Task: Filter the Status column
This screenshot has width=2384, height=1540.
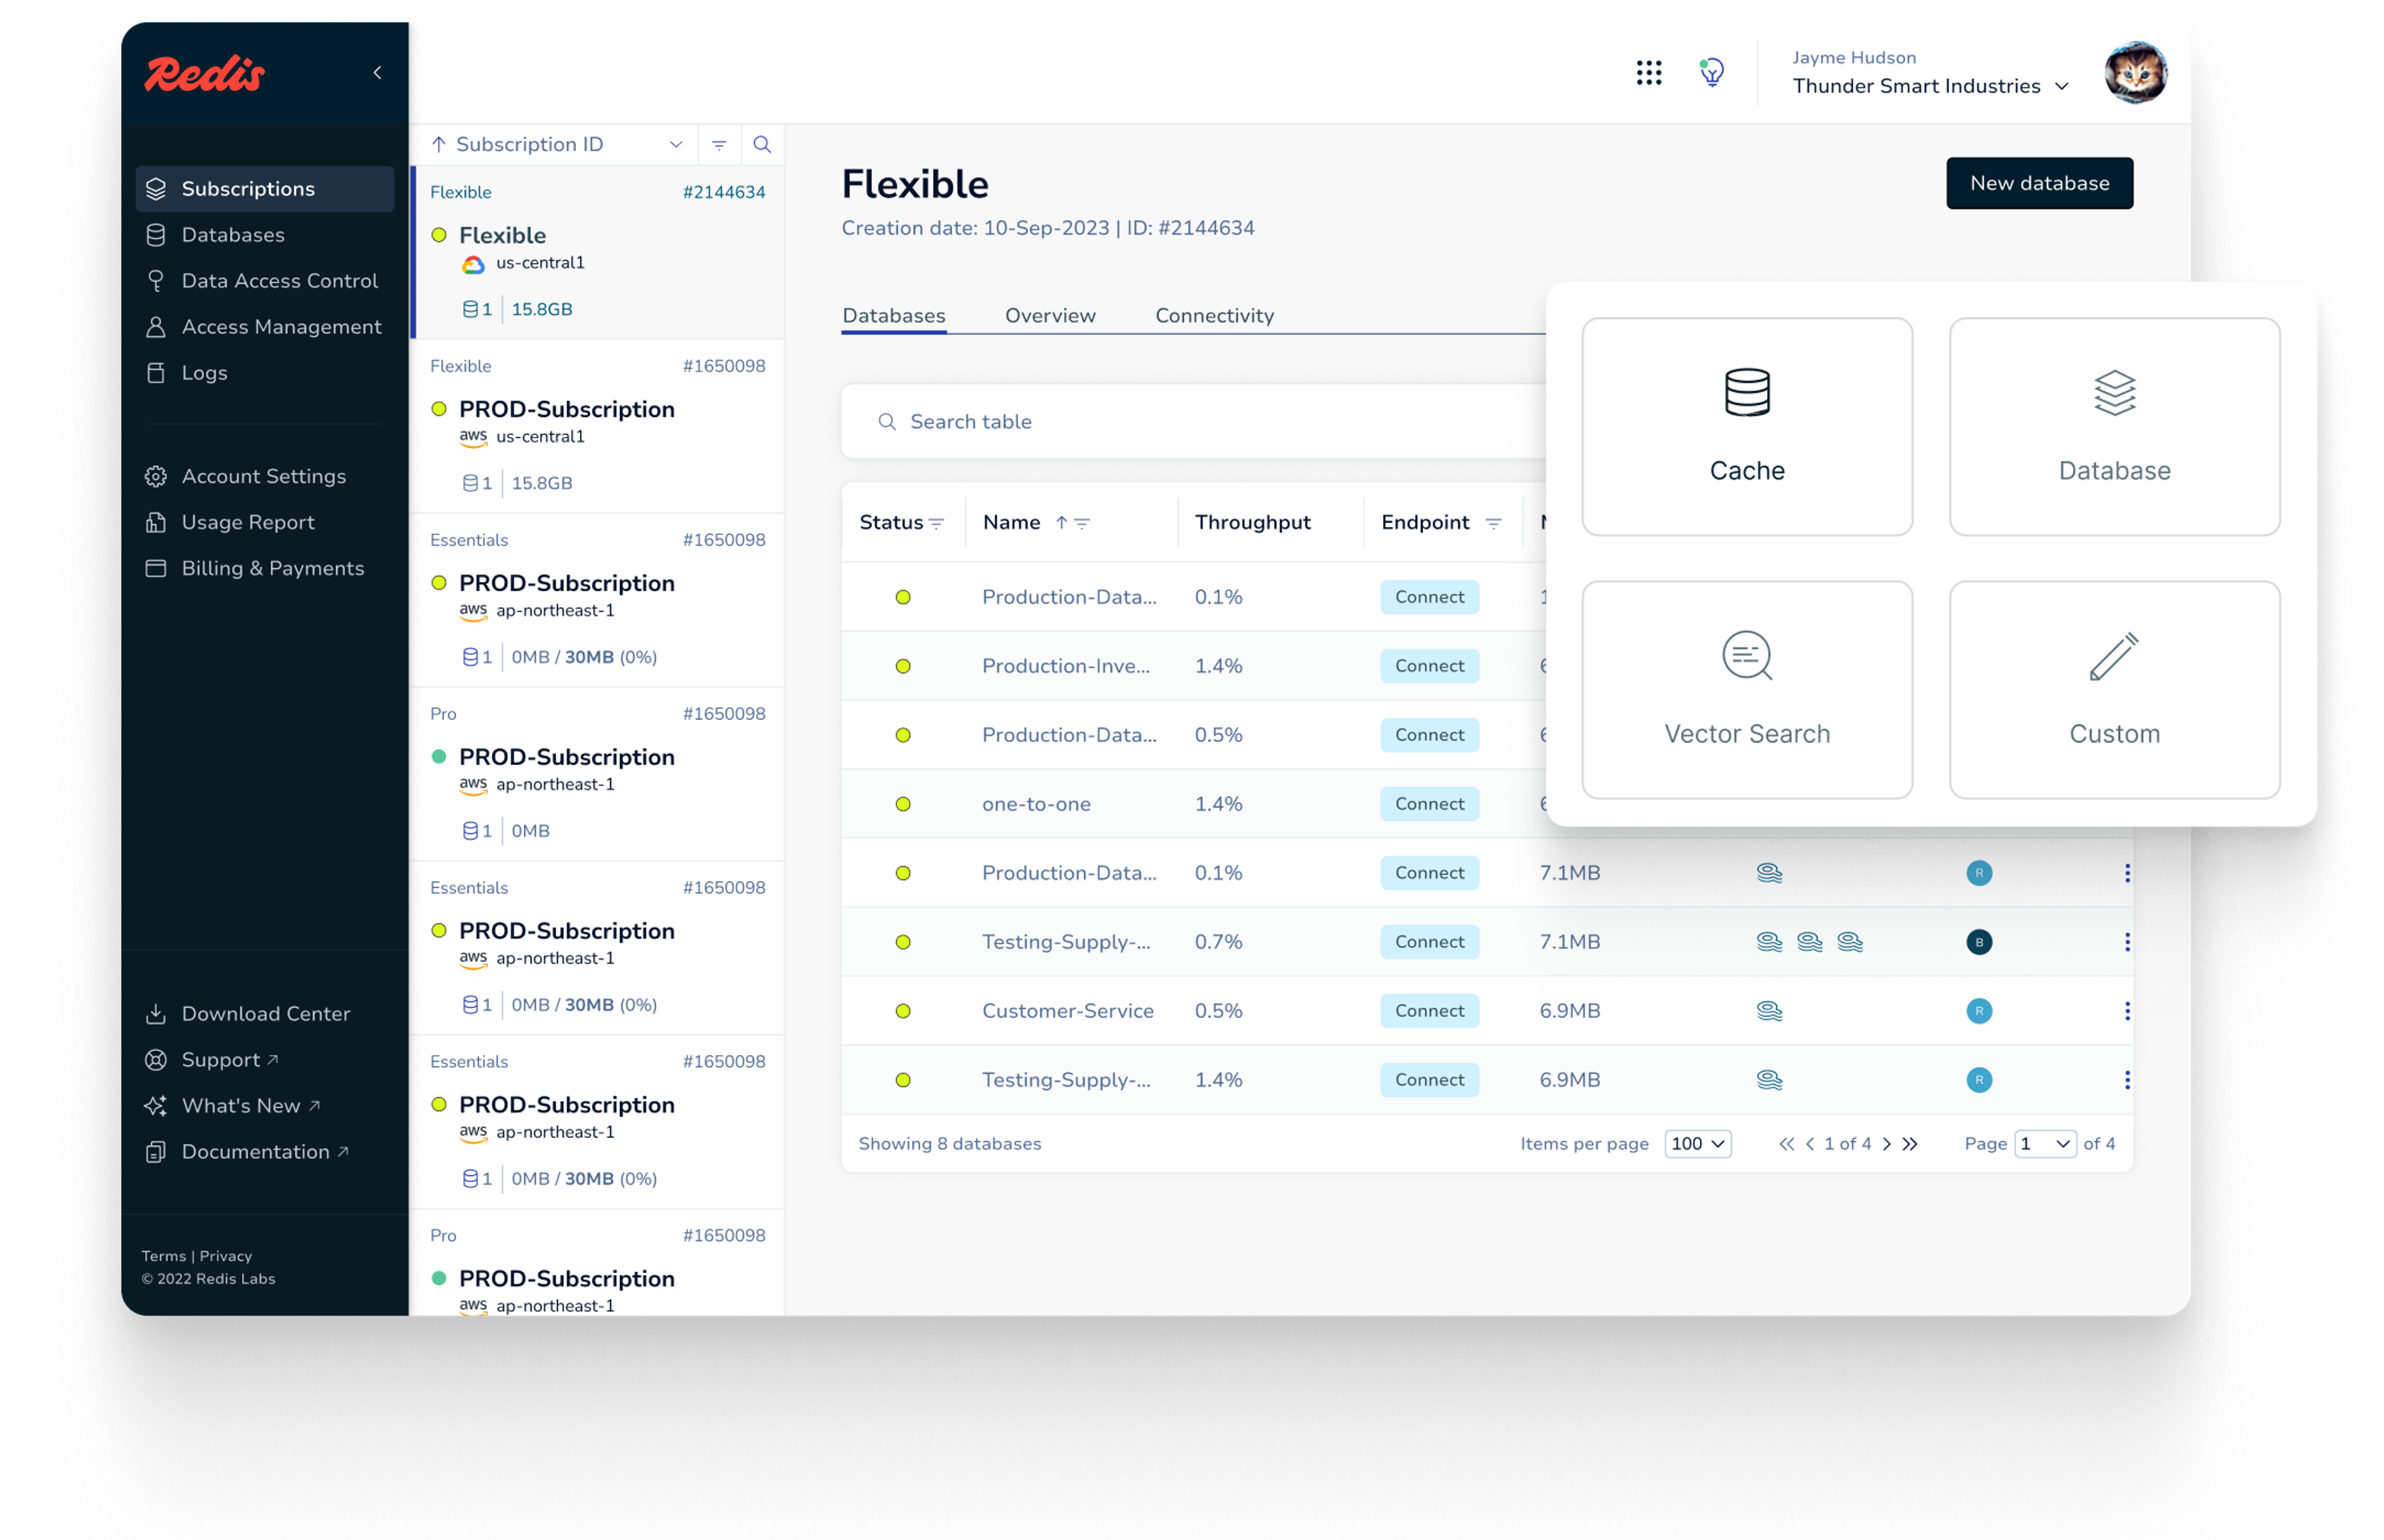Action: point(936,523)
